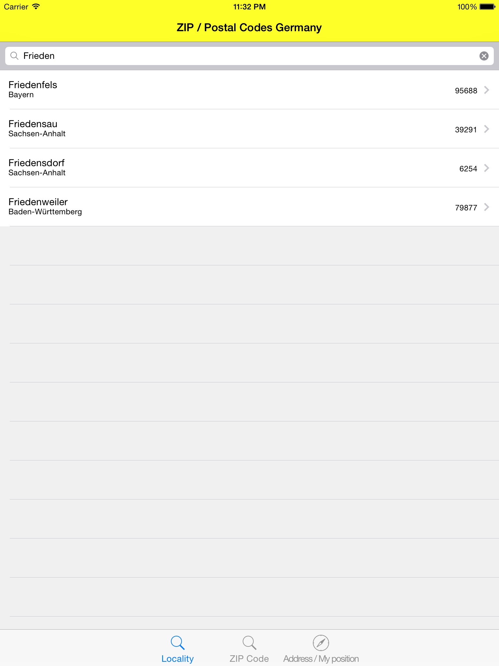The width and height of the screenshot is (499, 666).
Task: Tap the compass icon for My position
Action: (321, 643)
